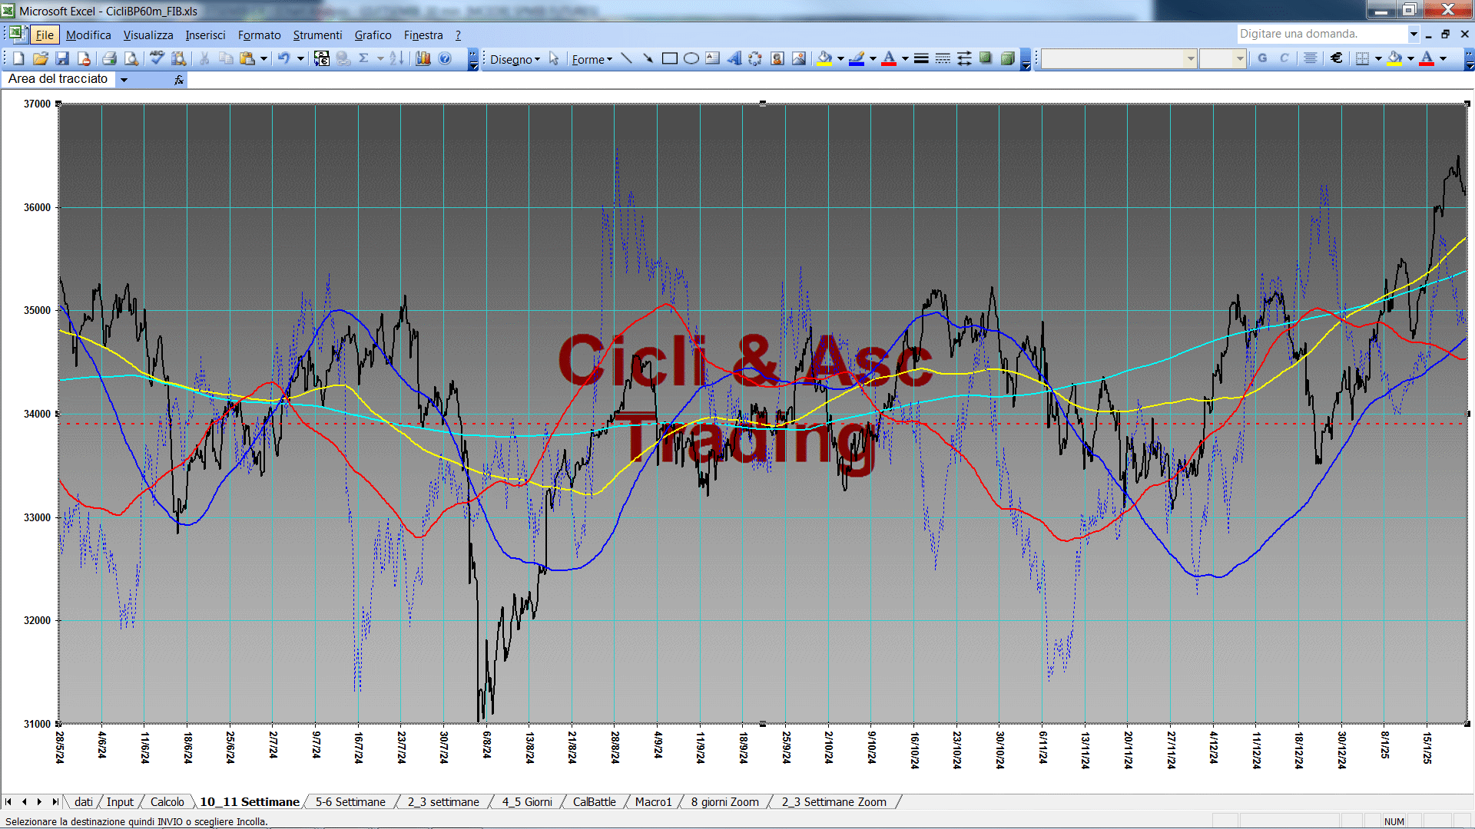Go to last sheet tab button
The width and height of the screenshot is (1475, 829).
pos(55,802)
